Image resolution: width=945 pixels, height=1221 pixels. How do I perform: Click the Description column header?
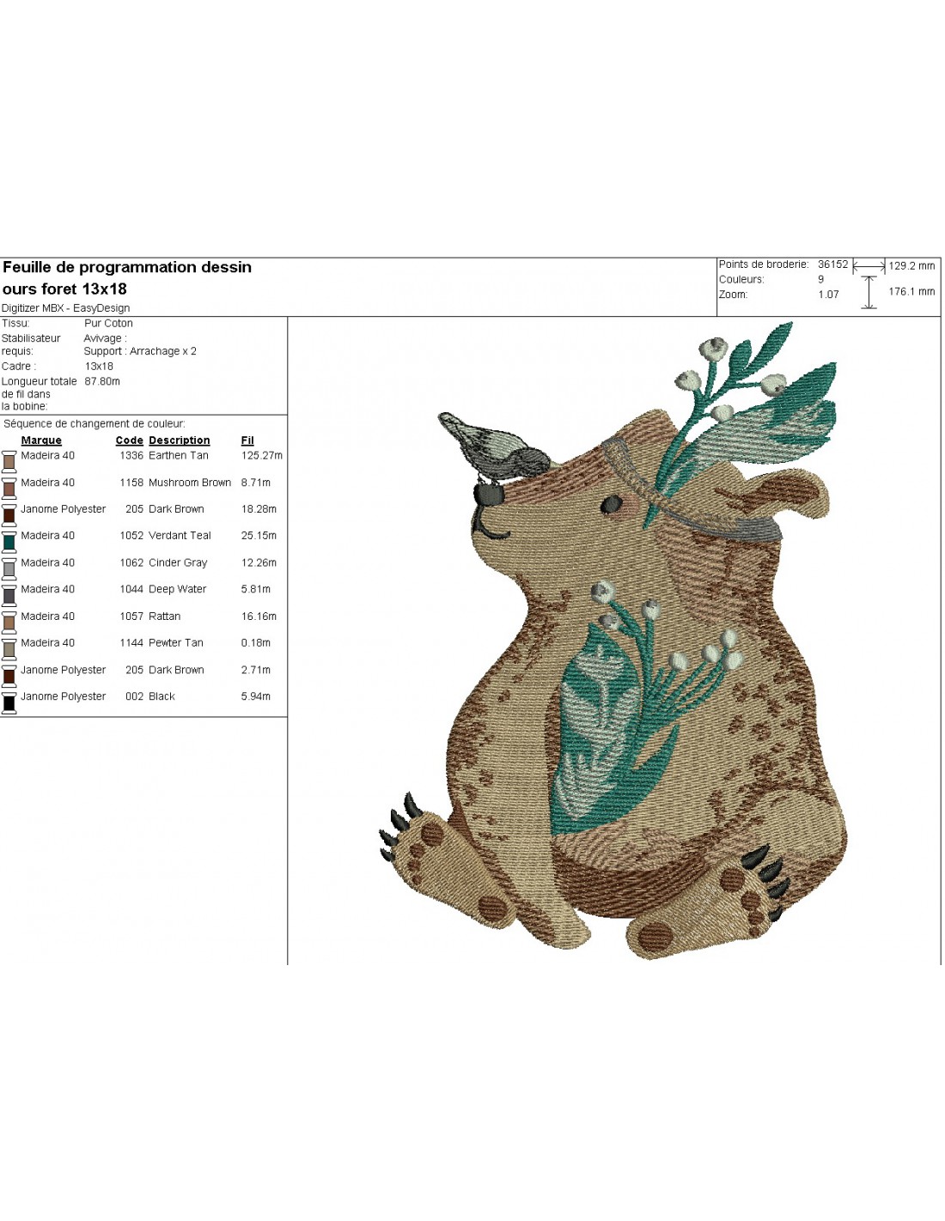tap(180, 440)
